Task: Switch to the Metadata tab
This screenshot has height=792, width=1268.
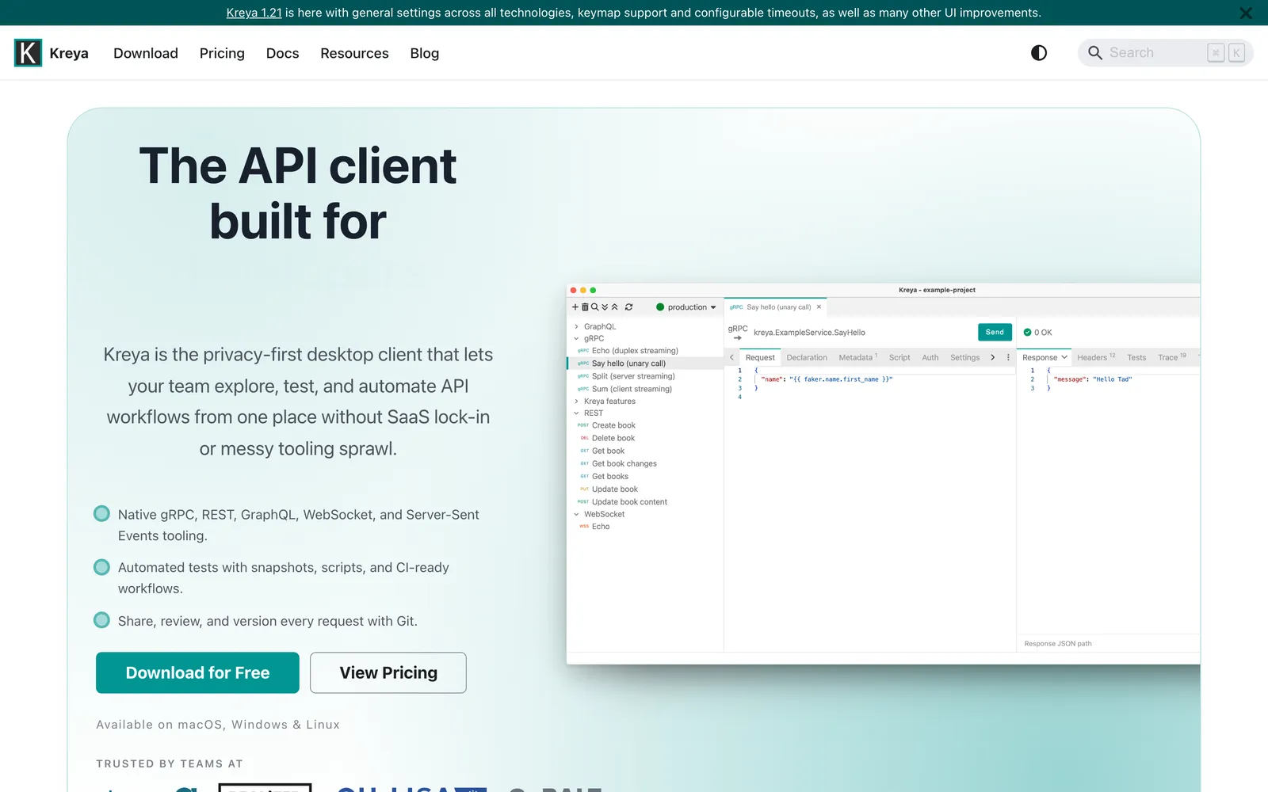Action: click(857, 358)
